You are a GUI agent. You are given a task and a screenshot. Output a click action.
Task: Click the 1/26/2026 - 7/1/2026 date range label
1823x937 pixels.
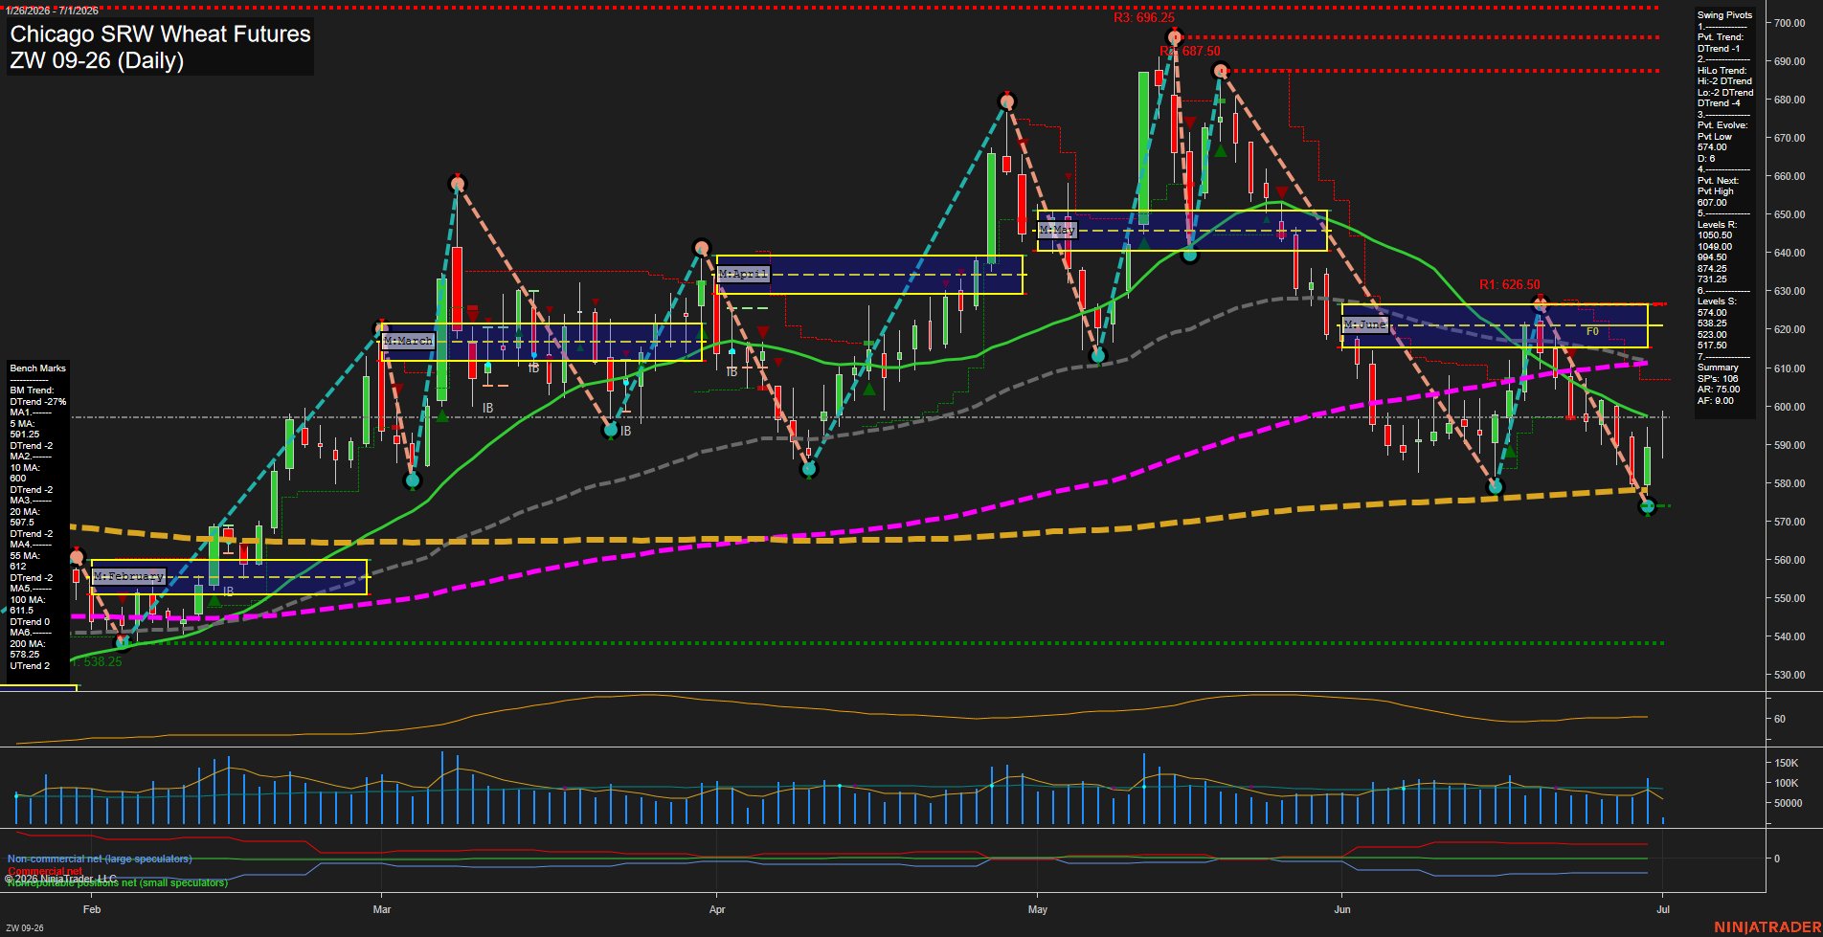[x=52, y=11]
